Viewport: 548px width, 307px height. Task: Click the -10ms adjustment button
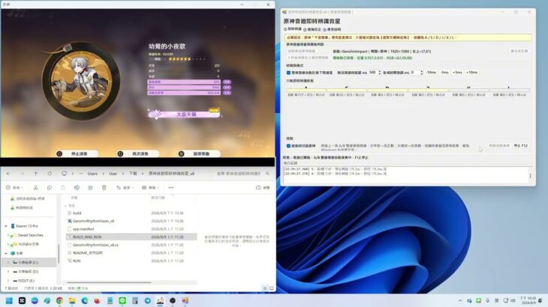(431, 73)
